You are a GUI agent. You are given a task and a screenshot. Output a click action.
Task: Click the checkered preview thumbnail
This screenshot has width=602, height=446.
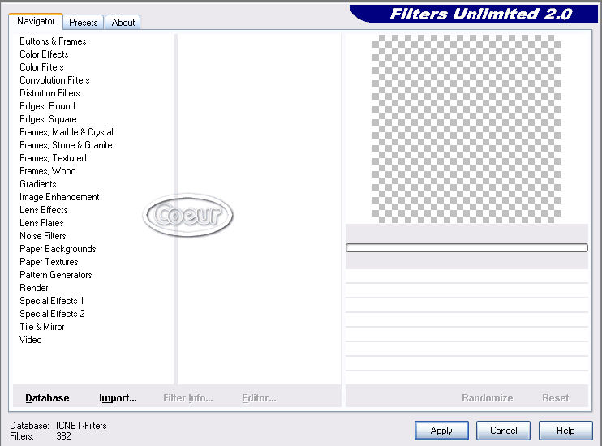click(467, 129)
